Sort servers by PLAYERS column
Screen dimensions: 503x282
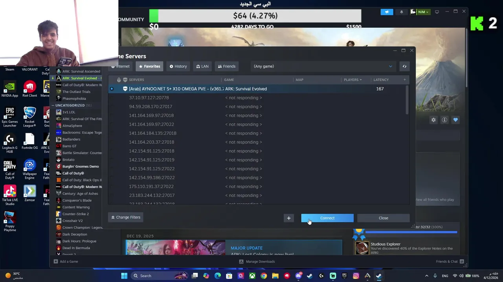(x=352, y=80)
